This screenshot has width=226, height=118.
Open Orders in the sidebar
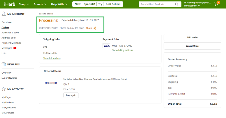click(x=5, y=27)
